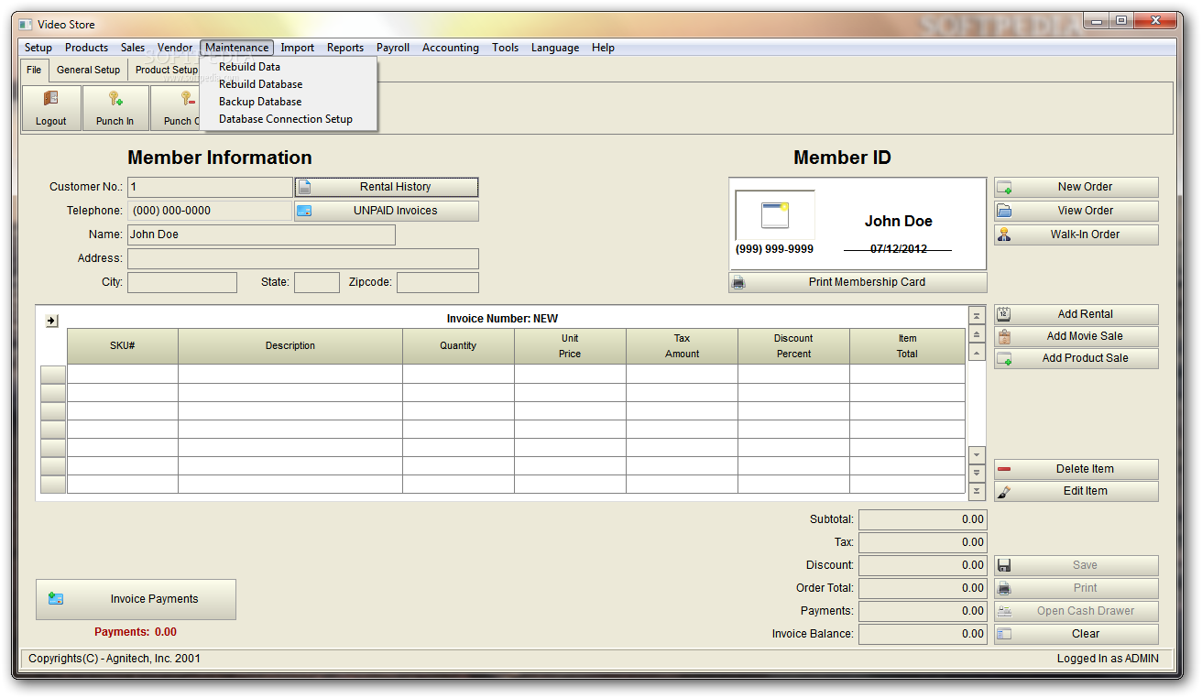Click the Logout button label
The height and width of the screenshot is (698, 1202).
51,121
